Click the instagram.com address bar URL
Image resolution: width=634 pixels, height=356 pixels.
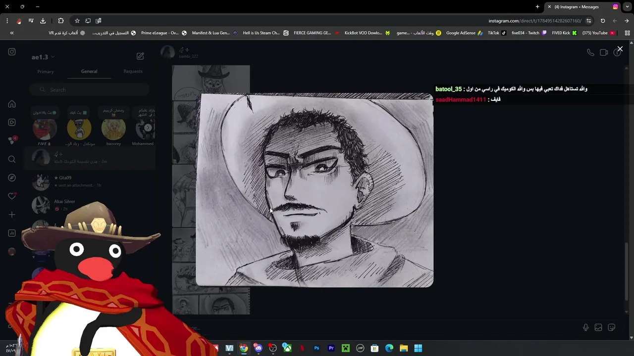coord(535,21)
